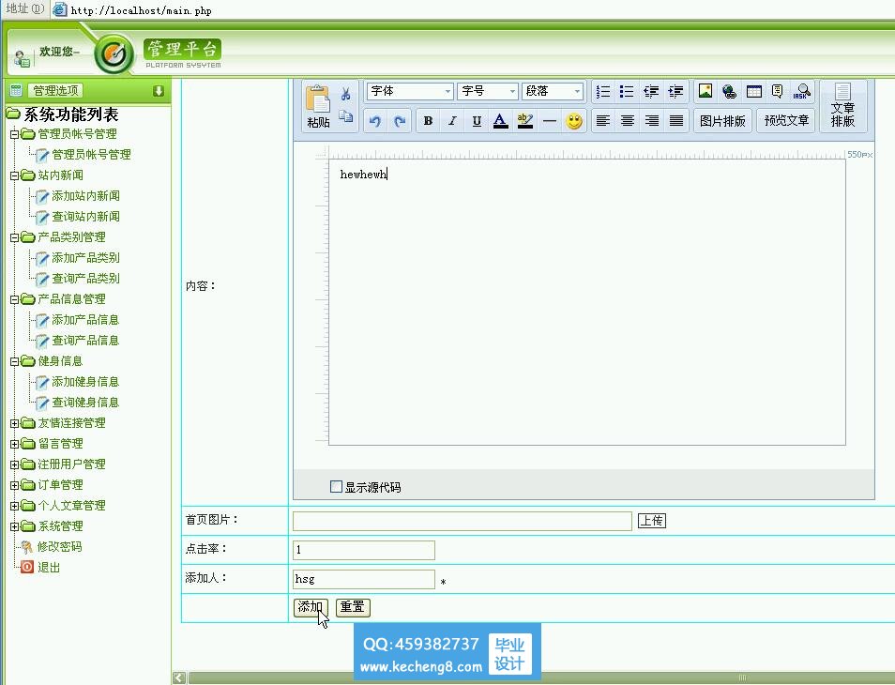
Task: Collapse the 产品类别管理 folder
Action: point(15,238)
